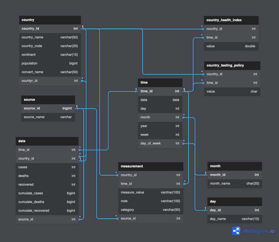Select the measurement table header
This screenshot has width=279, height=242.
pos(151,166)
